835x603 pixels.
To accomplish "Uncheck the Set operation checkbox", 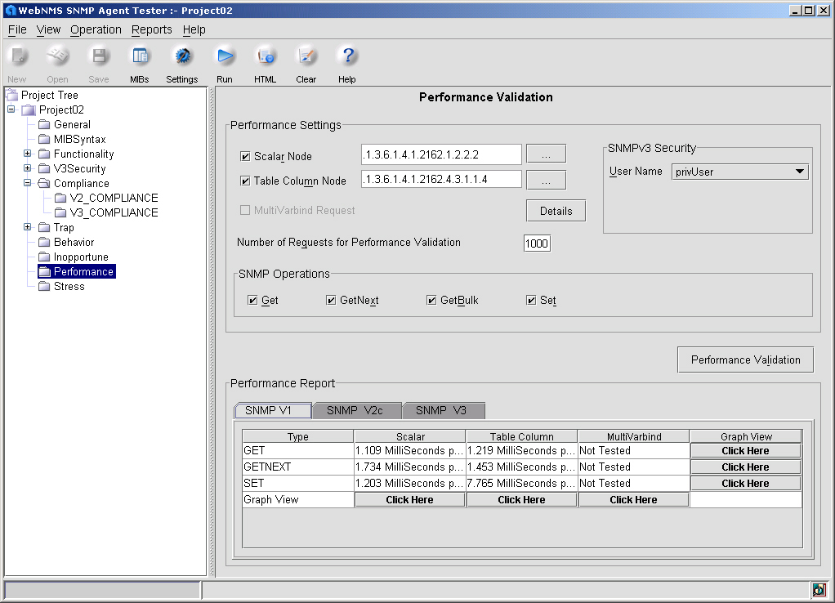I will click(x=531, y=301).
